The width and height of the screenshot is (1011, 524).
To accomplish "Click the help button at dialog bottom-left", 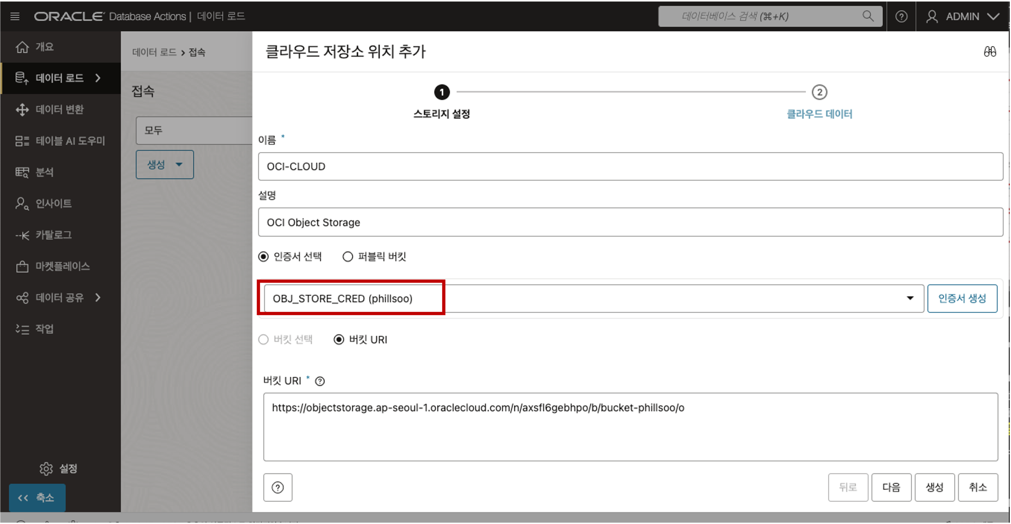I will pos(277,488).
